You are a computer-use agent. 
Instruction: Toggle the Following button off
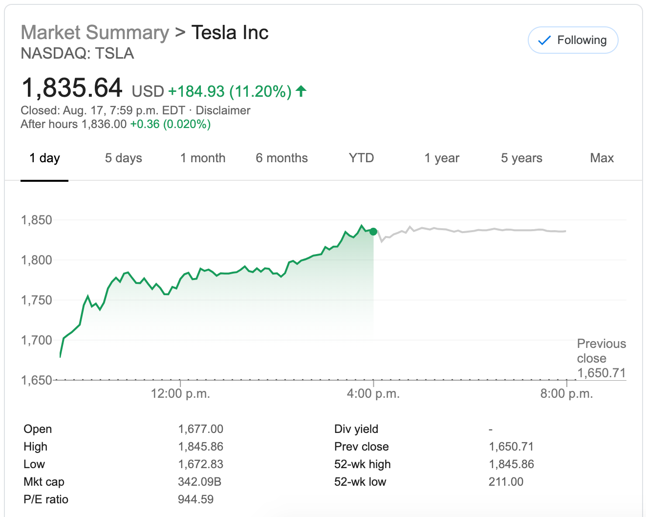pos(573,40)
